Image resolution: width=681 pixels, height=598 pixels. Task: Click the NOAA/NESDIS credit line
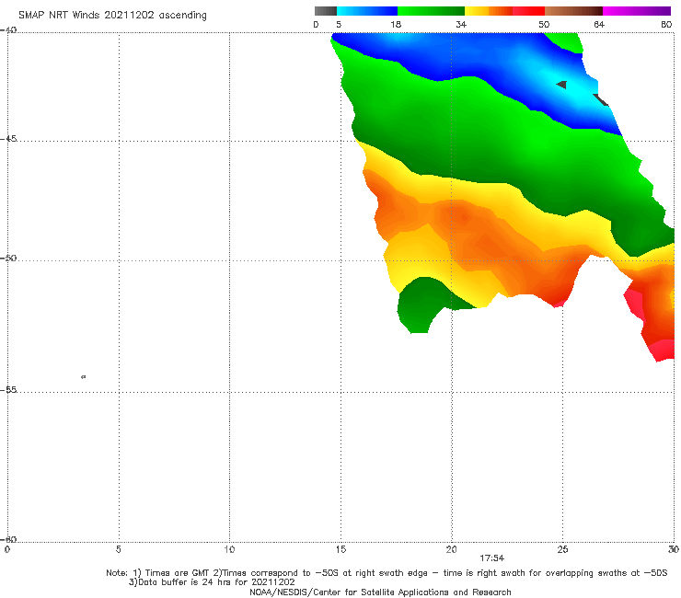point(380,592)
